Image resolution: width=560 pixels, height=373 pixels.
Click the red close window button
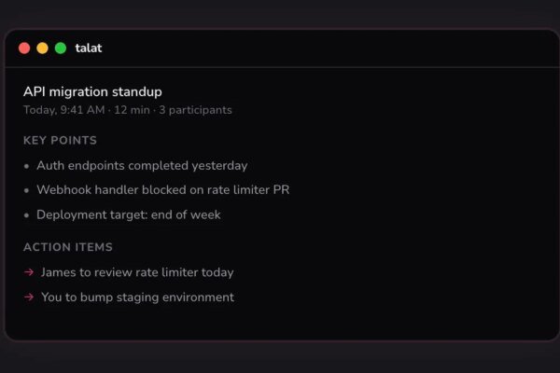click(24, 48)
